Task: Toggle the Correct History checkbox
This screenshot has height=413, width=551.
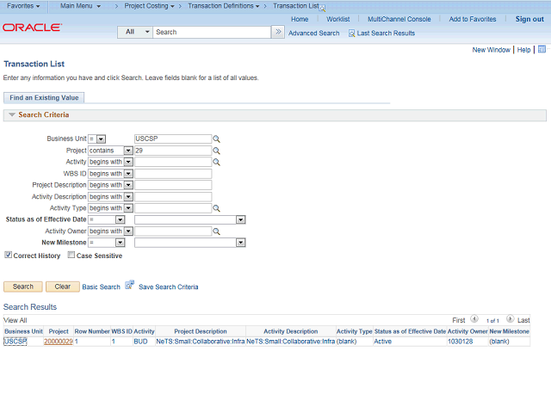Action: coord(8,255)
